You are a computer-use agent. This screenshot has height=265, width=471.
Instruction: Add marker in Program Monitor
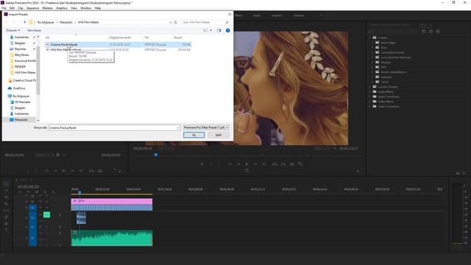click(202, 164)
